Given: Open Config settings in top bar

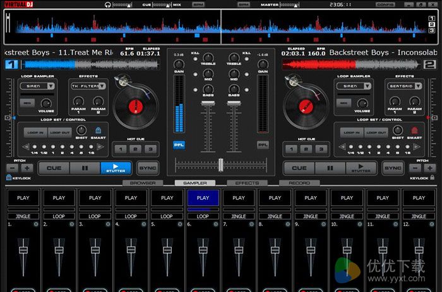Looking at the screenshot, I should [x=385, y=5].
